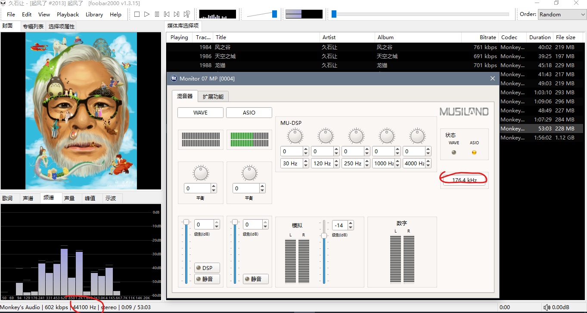Screen dimensions: 587x313
Task: Mute the ASIO channel with 静音
Action: (255, 279)
